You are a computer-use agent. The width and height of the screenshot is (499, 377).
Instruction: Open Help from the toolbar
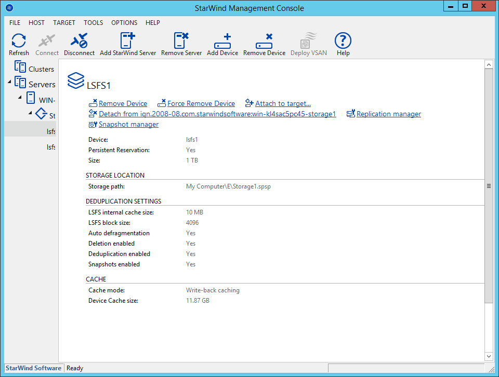[343, 41]
